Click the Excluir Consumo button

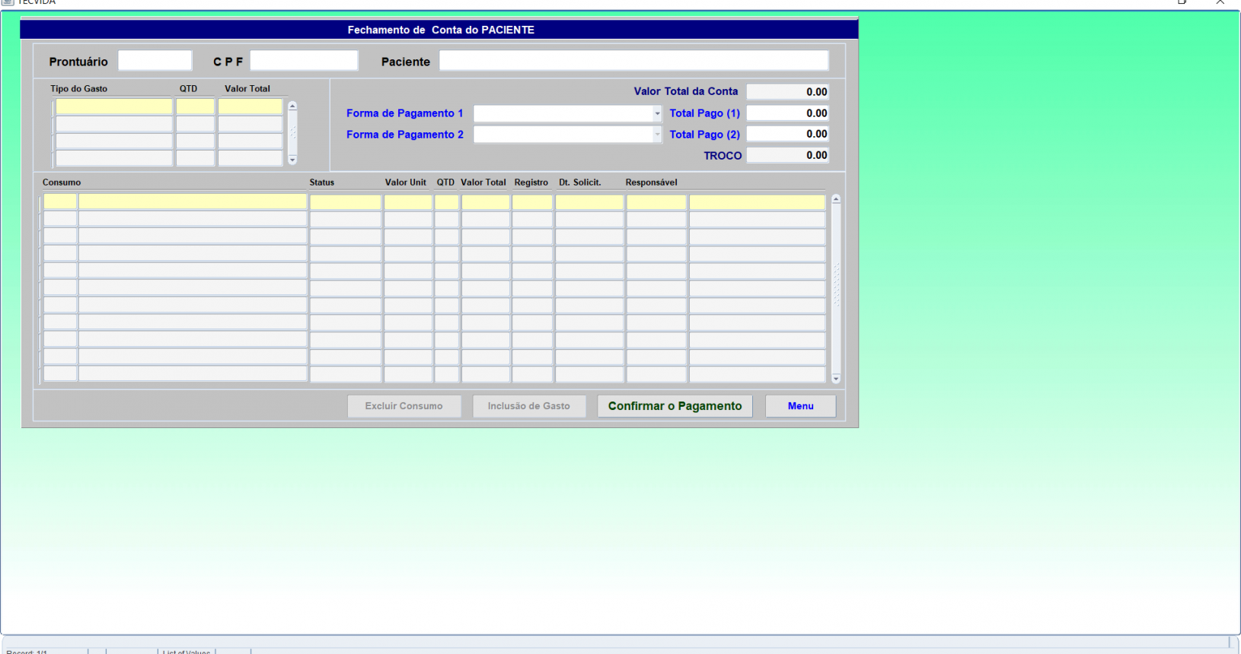pyautogui.click(x=404, y=406)
